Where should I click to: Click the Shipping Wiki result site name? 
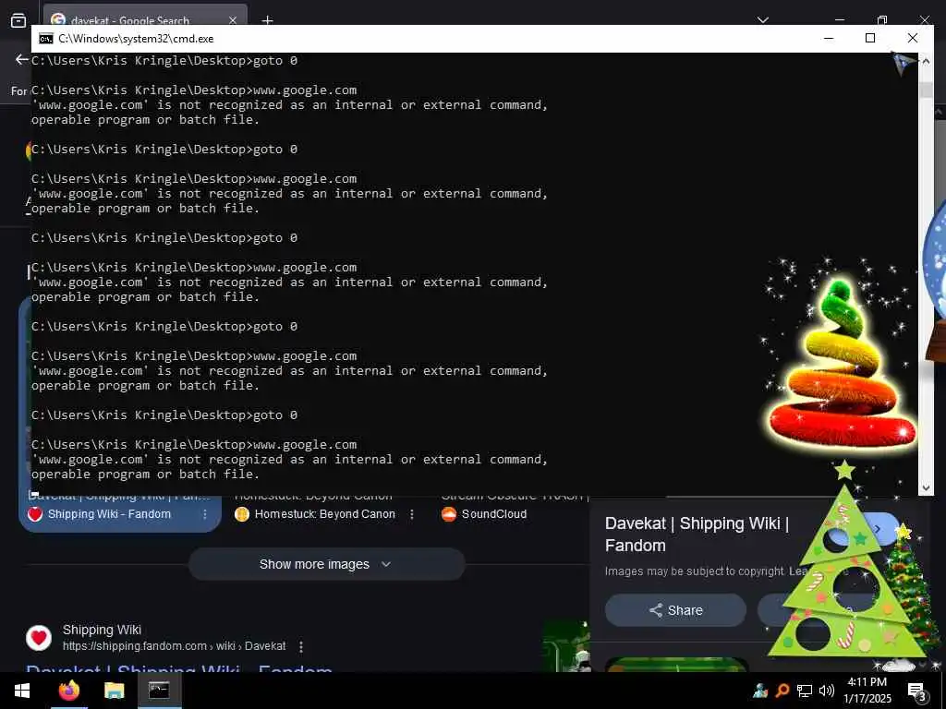102,630
